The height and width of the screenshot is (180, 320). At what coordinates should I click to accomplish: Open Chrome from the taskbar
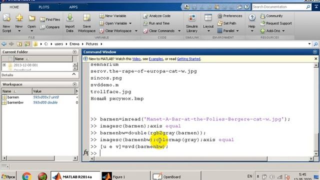pyautogui.click(x=26, y=176)
